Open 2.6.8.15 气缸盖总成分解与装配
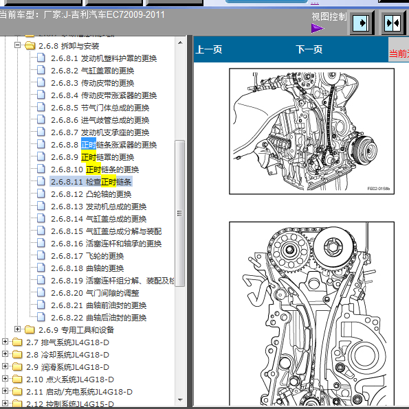This screenshot has width=409, height=409. 106,231
